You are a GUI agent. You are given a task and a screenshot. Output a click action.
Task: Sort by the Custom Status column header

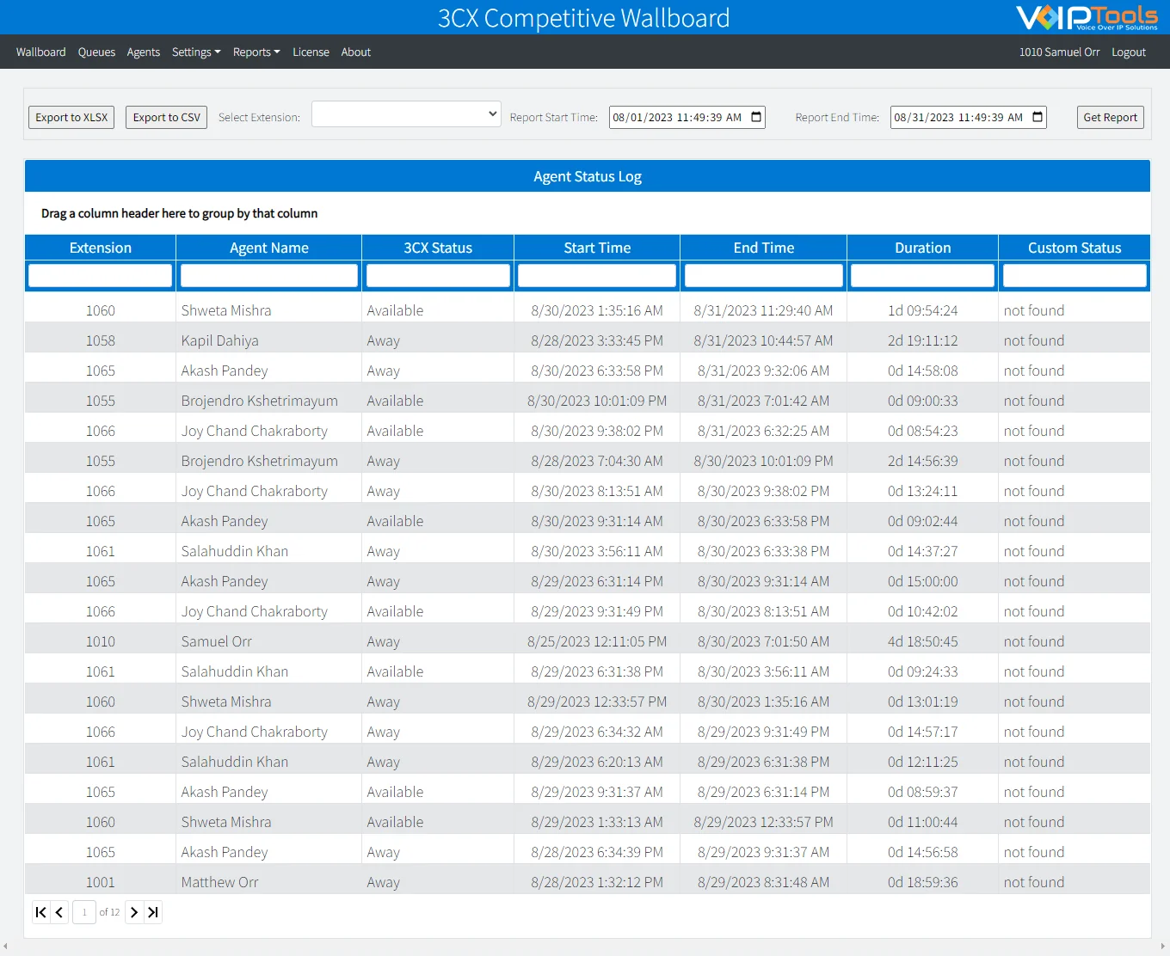pos(1075,248)
